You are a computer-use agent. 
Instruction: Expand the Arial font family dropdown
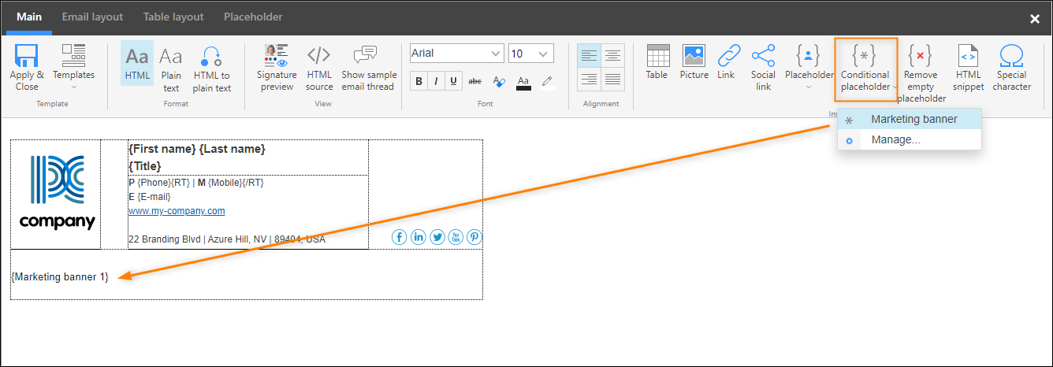457,54
